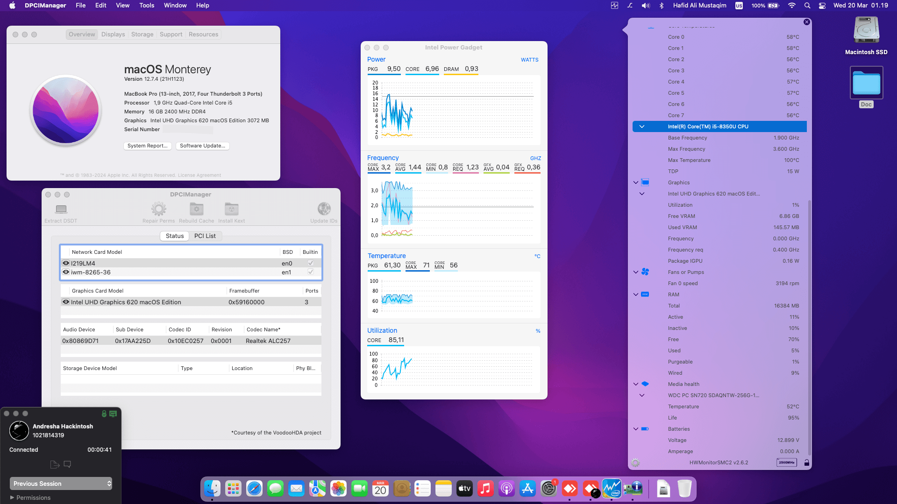Click the Bluetooth menu bar icon
The height and width of the screenshot is (504, 897).
[x=661, y=6]
